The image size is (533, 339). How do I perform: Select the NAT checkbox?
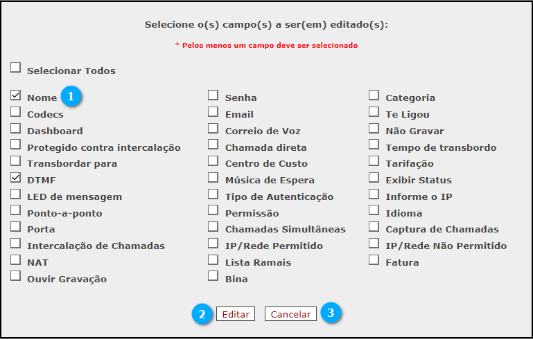click(x=15, y=260)
